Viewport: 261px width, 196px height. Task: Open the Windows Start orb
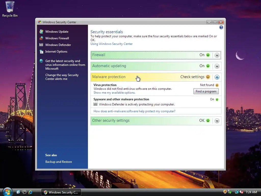[7, 192]
